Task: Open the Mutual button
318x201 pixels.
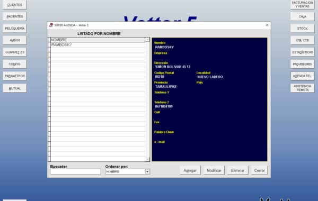Action: (15, 88)
